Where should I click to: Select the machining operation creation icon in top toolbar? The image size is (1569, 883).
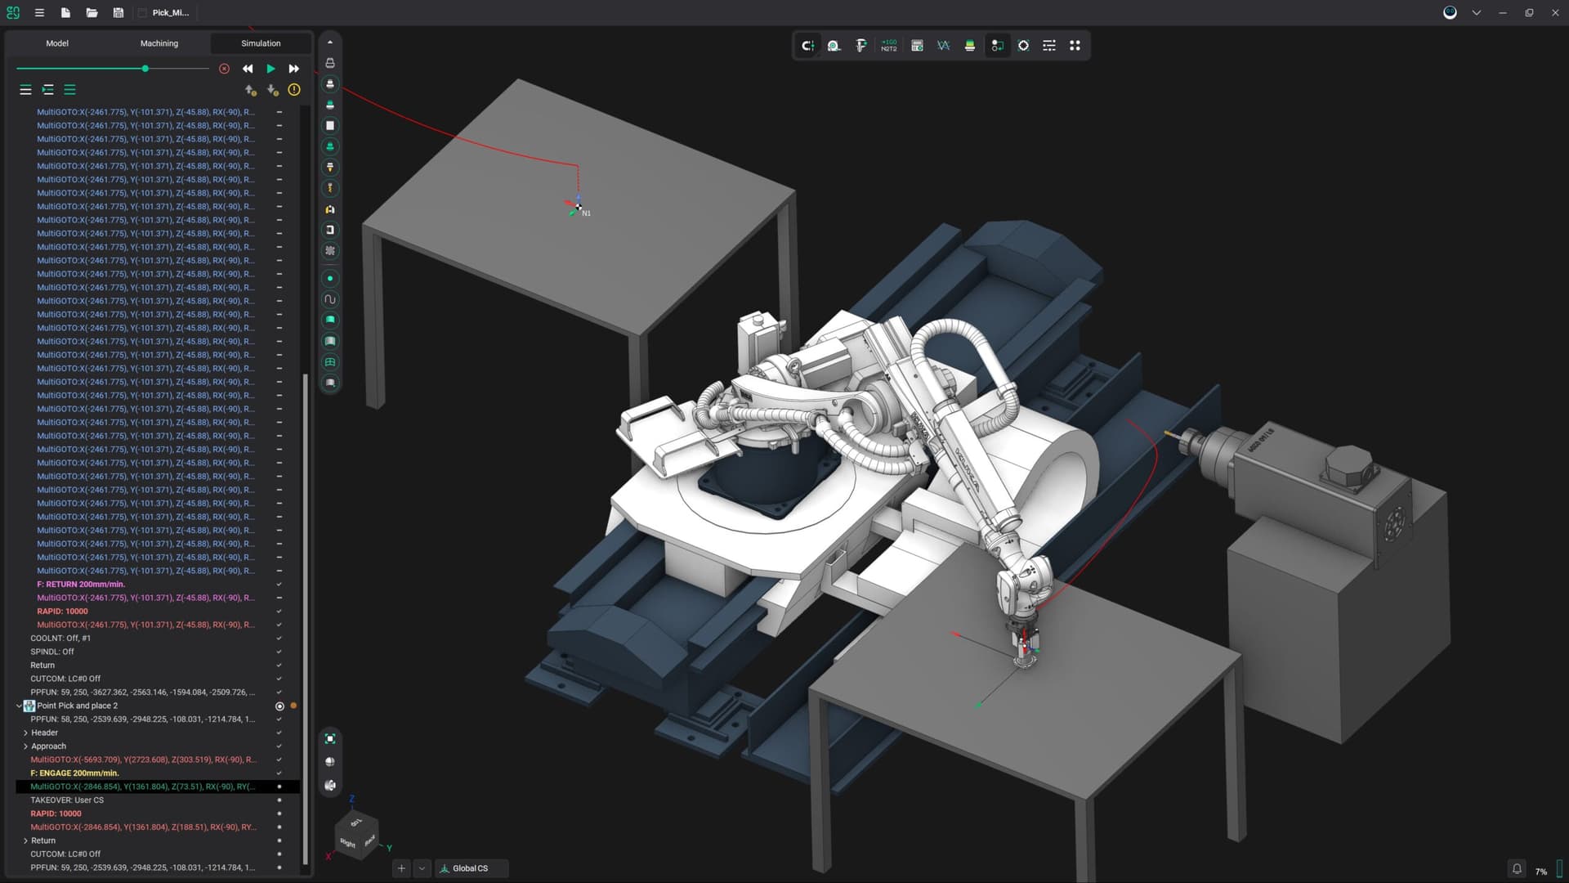tap(808, 46)
